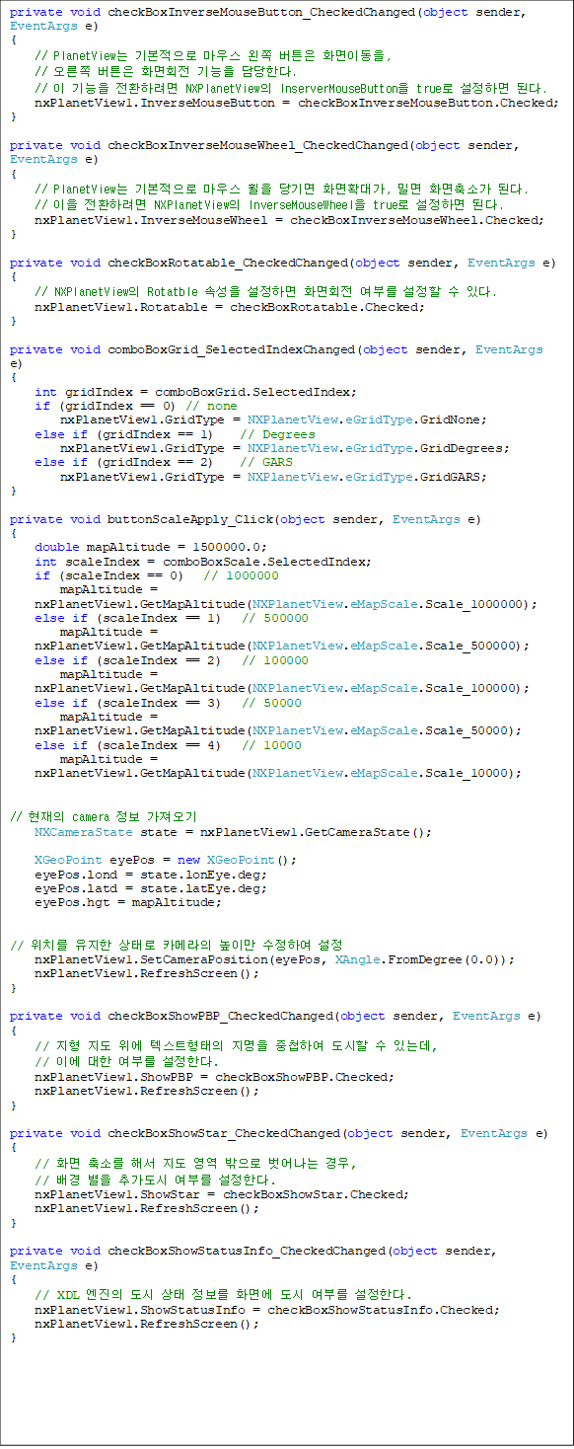574x1449 pixels.
Task: Click the '// XDL 엔진의 도시 상태 정보를' comment
Action: click(223, 1295)
